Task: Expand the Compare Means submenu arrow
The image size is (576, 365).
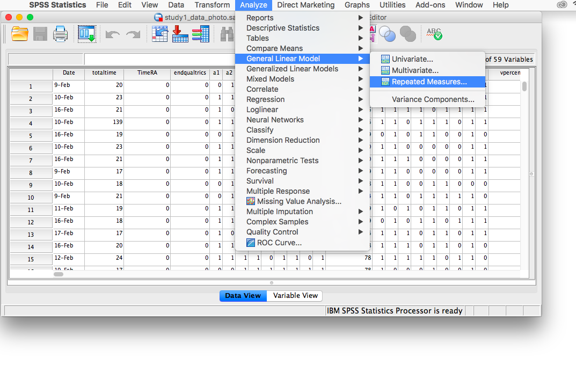Action: (361, 48)
